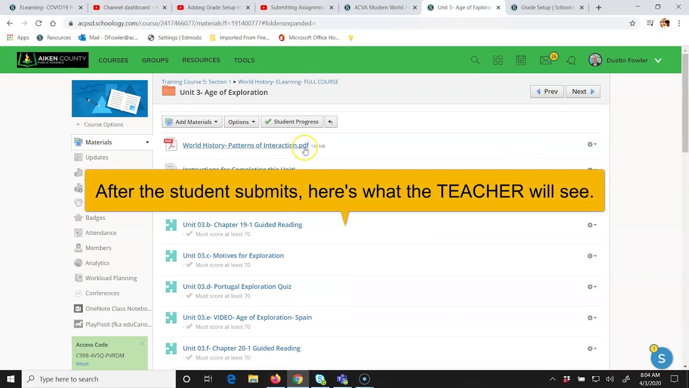689x388 pixels.
Task: Open Unit 03.c- Motives for Exploration
Action: click(233, 255)
